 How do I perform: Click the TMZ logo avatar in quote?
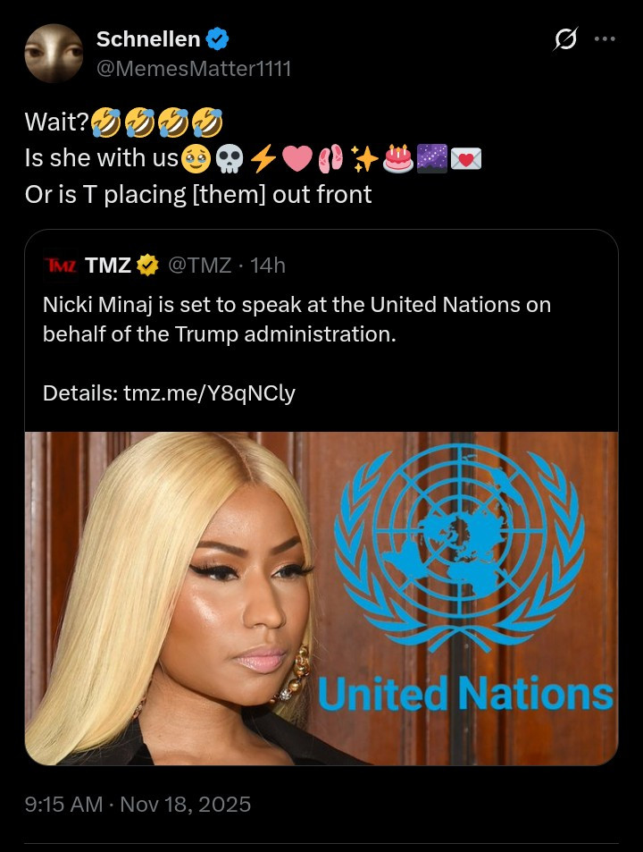[61, 266]
